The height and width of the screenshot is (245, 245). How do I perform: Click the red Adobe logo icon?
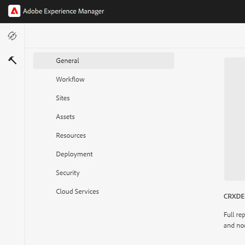click(14, 11)
